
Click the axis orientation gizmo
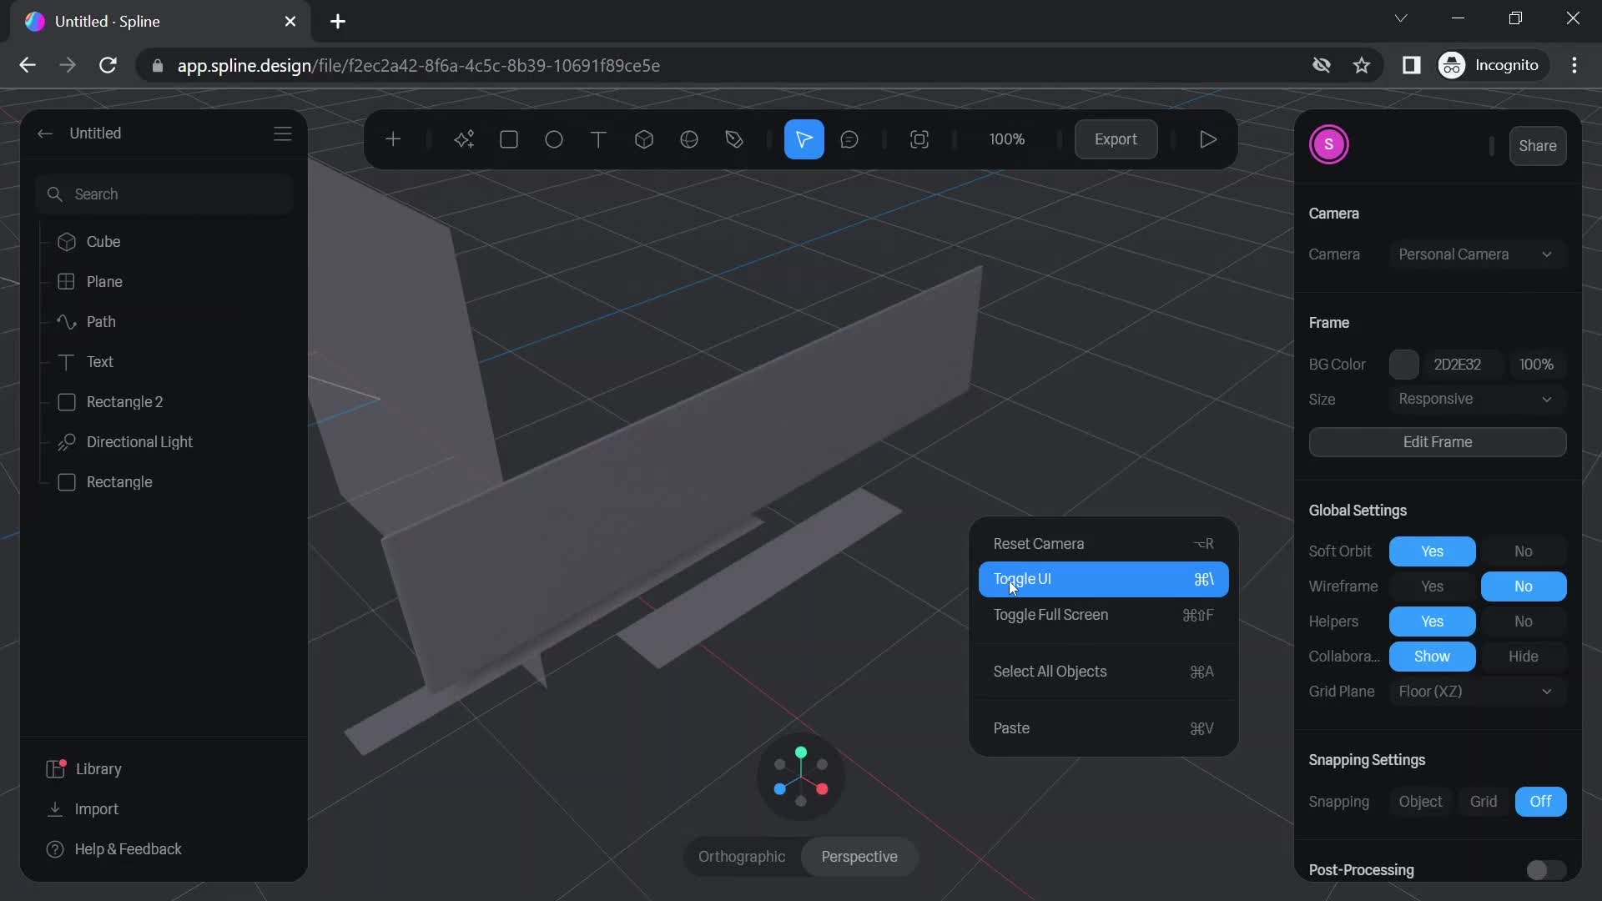click(801, 778)
